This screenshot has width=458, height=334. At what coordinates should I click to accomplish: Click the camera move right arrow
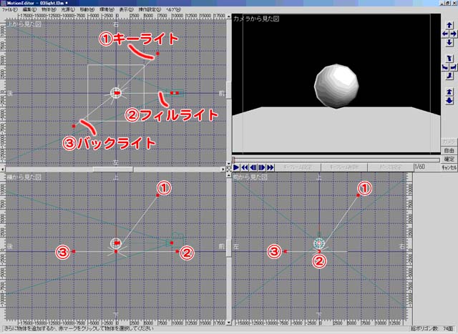[453, 33]
